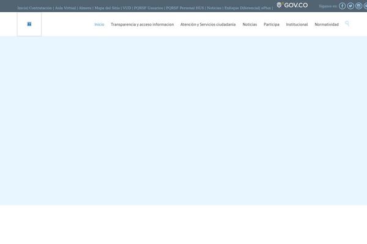The image size is (367, 244).
Task: Open Enfoque Diferencial link
Action: pyautogui.click(x=242, y=8)
